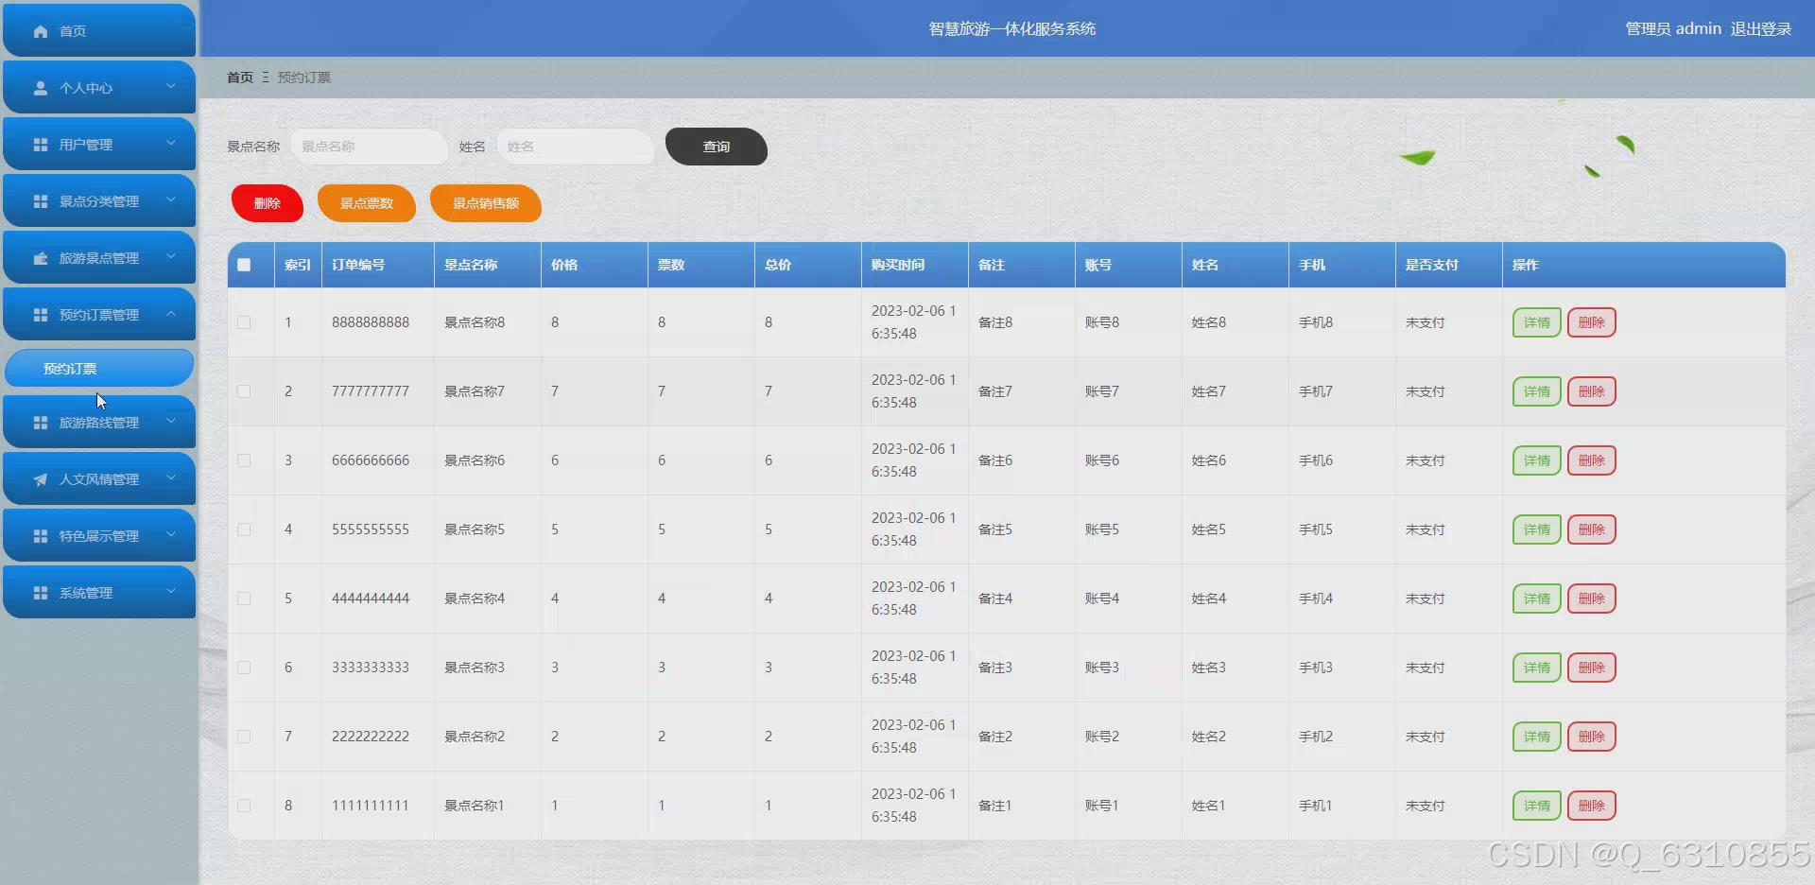Screen dimensions: 1815x885
Task: Check the row for order 3333333333
Action: tap(244, 668)
